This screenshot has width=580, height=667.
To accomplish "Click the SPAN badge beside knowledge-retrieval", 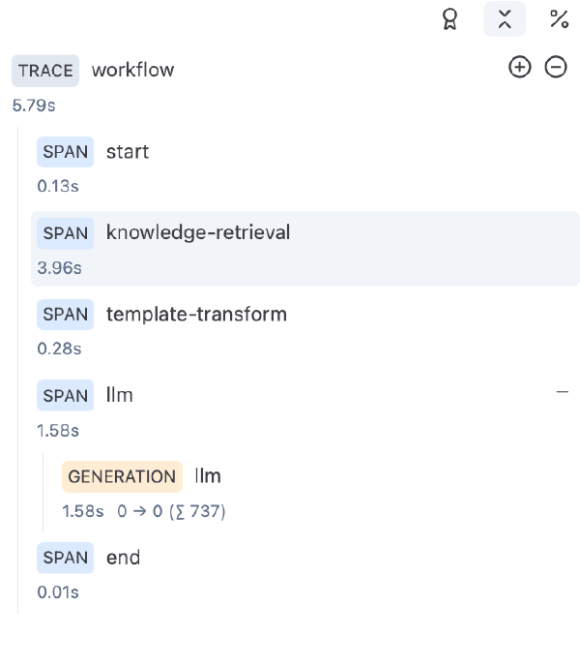I will pos(66,233).
